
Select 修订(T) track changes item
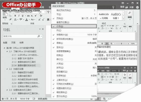74,59
